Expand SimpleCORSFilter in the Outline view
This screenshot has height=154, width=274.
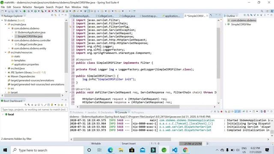[x=226, y=24]
